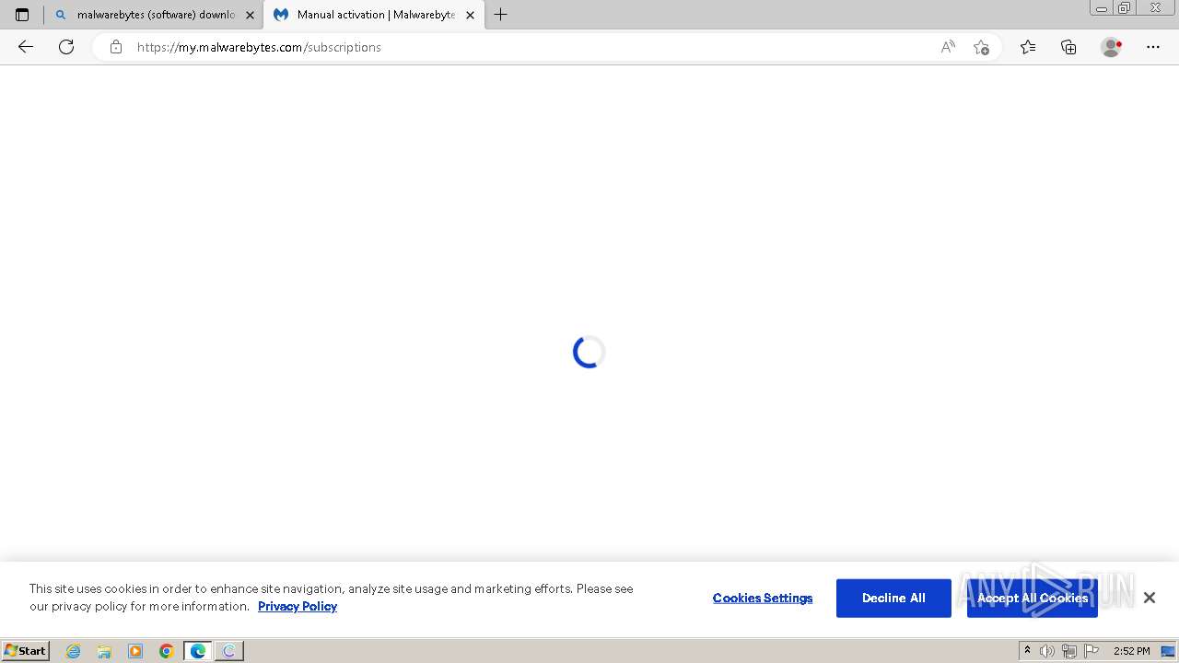Open the volume control in the tray
Screen dimensions: 1179x663
click(x=1046, y=651)
